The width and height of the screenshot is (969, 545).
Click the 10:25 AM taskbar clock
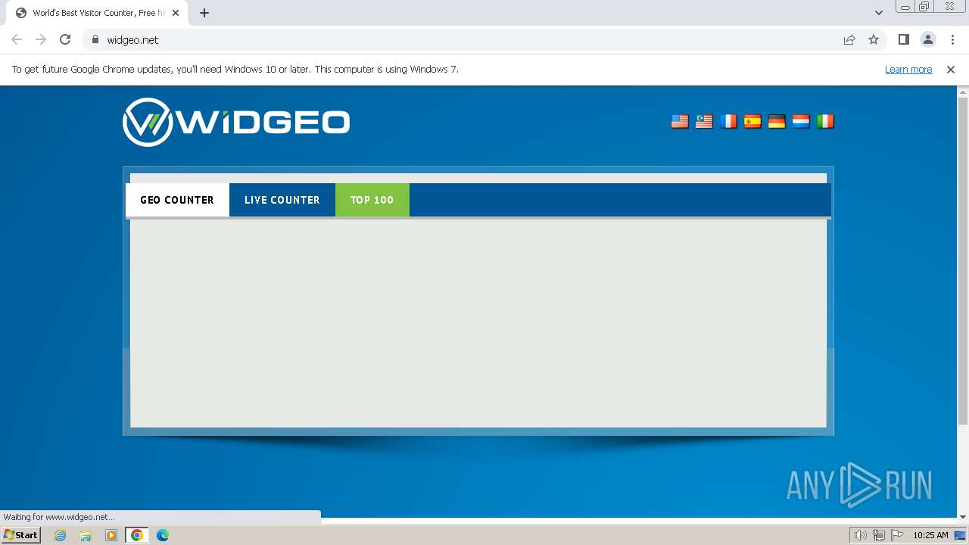click(x=930, y=535)
